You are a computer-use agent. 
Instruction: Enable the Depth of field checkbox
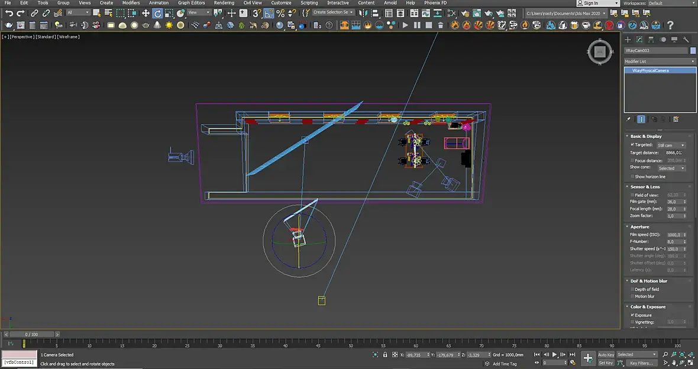pyautogui.click(x=632, y=289)
